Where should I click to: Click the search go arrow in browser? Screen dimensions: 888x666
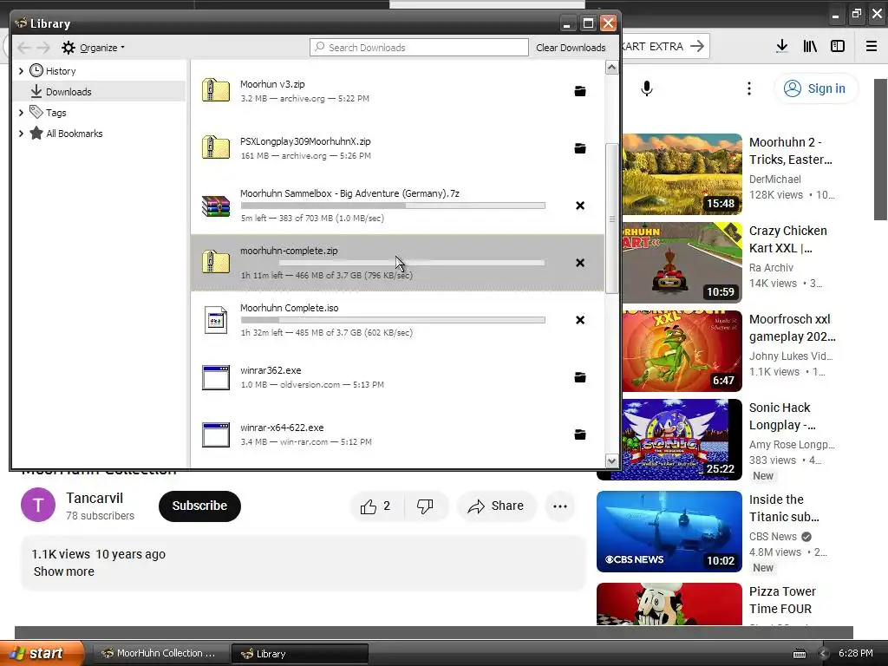tap(697, 47)
